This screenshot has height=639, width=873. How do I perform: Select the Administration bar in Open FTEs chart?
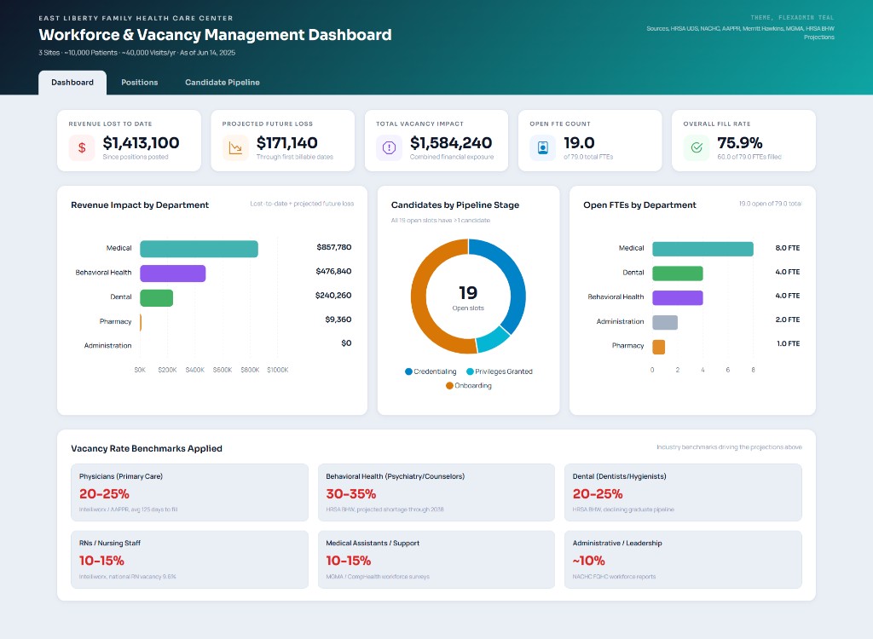click(665, 322)
